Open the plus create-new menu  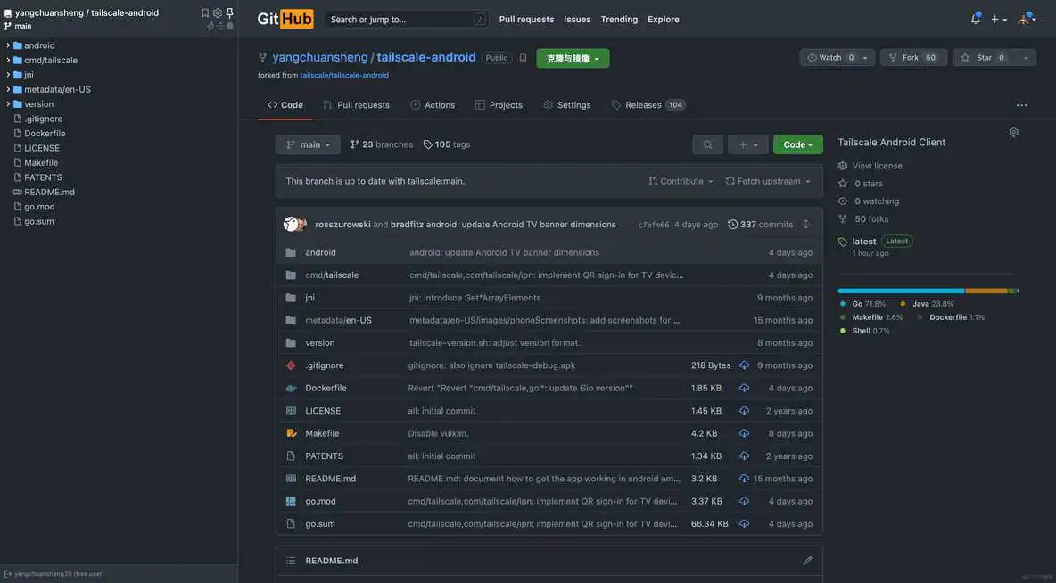[999, 20]
